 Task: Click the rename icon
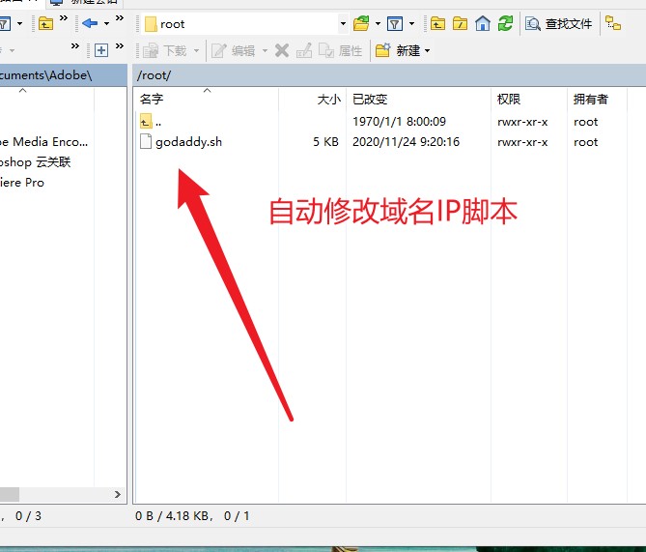tap(304, 50)
